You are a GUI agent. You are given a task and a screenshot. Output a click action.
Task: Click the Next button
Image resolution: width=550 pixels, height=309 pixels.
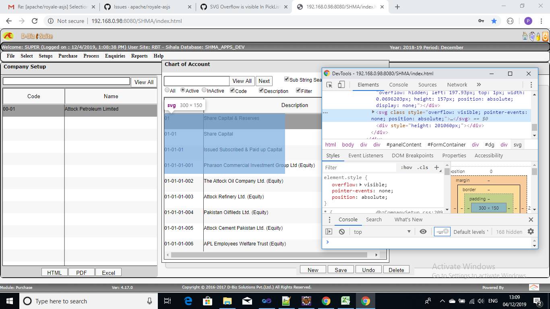[264, 81]
